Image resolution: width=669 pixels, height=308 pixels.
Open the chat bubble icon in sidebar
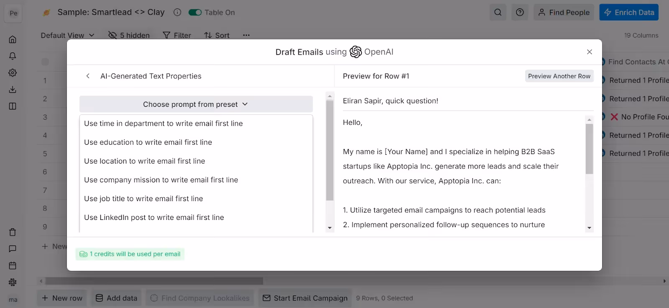click(x=13, y=249)
